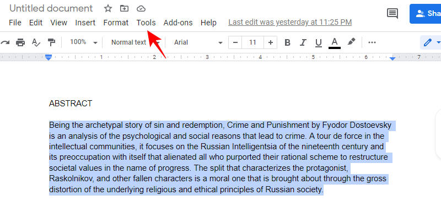Open the Edit menu
This screenshot has width=441, height=206.
[36, 23]
